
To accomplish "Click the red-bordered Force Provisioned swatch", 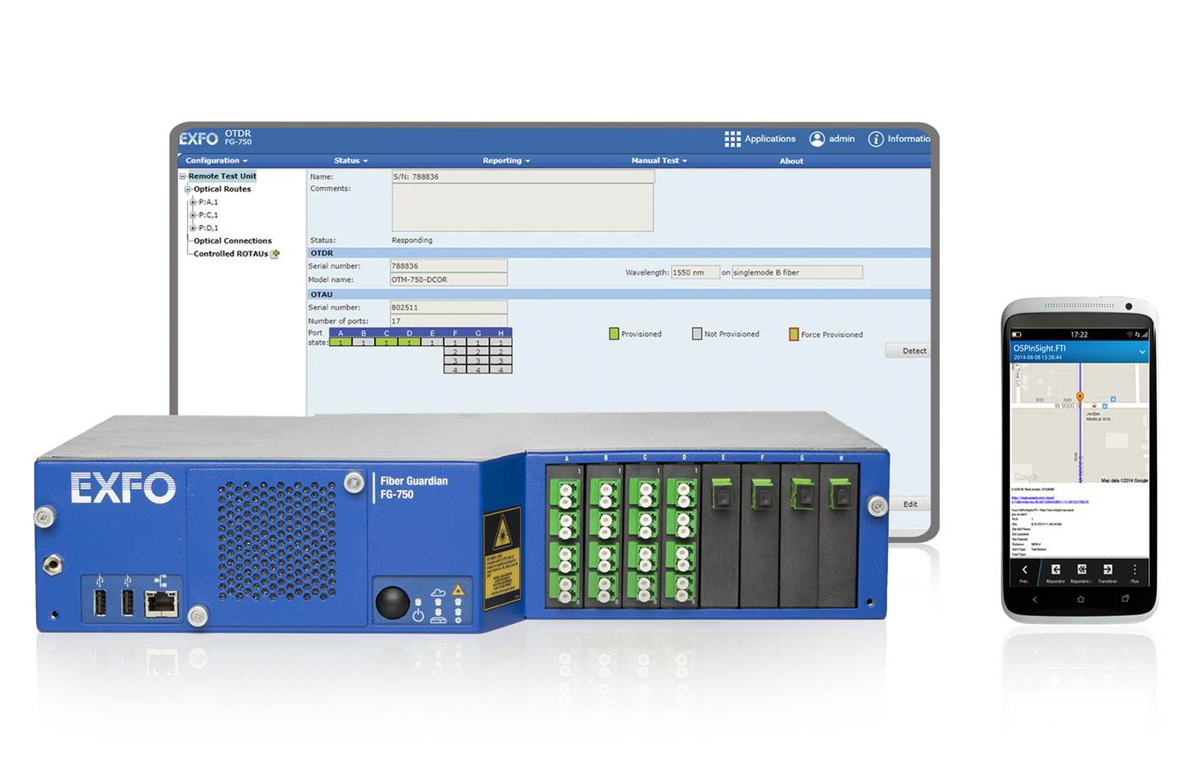I will [x=794, y=334].
